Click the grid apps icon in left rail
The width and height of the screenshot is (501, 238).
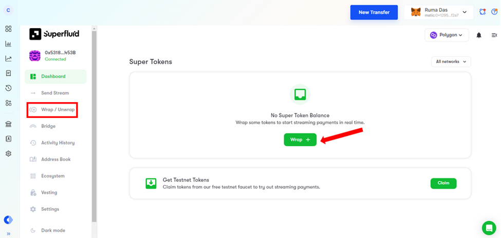pyautogui.click(x=8, y=29)
